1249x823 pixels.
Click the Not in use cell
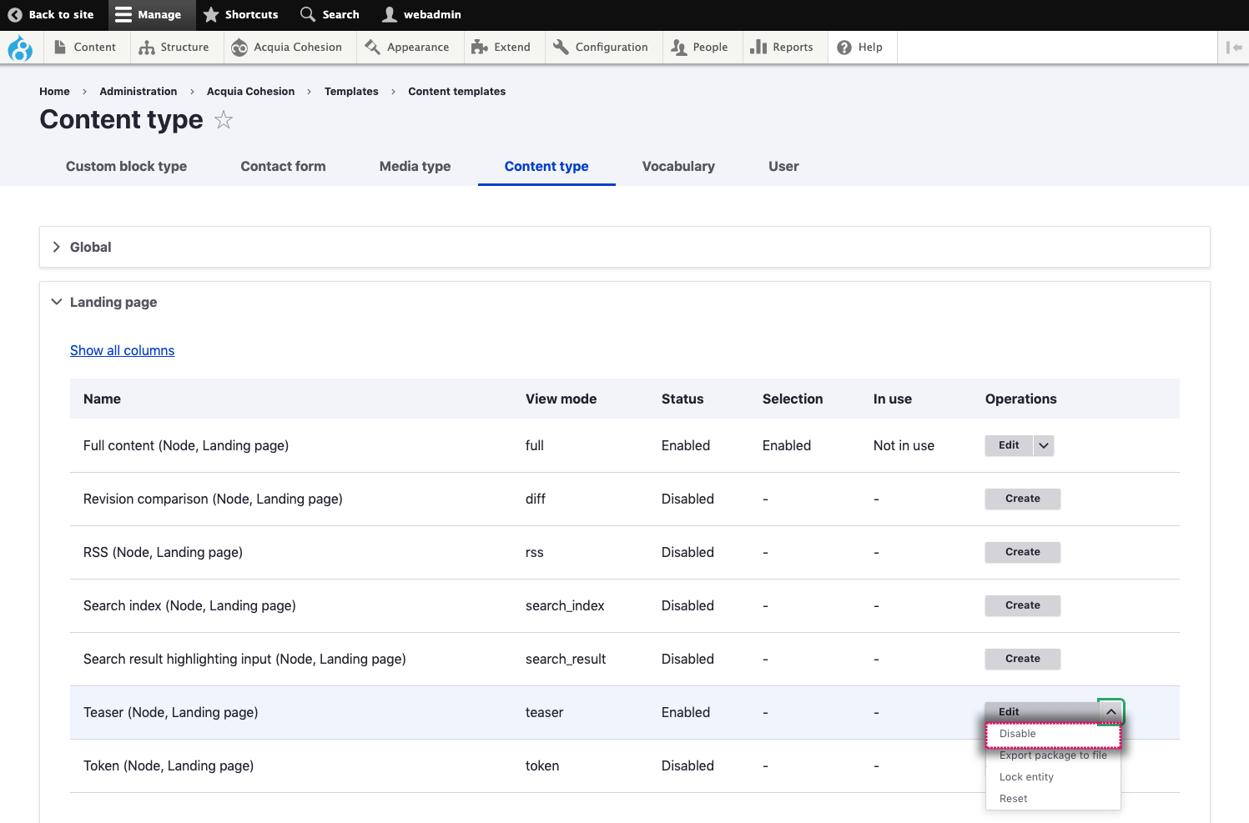click(904, 446)
